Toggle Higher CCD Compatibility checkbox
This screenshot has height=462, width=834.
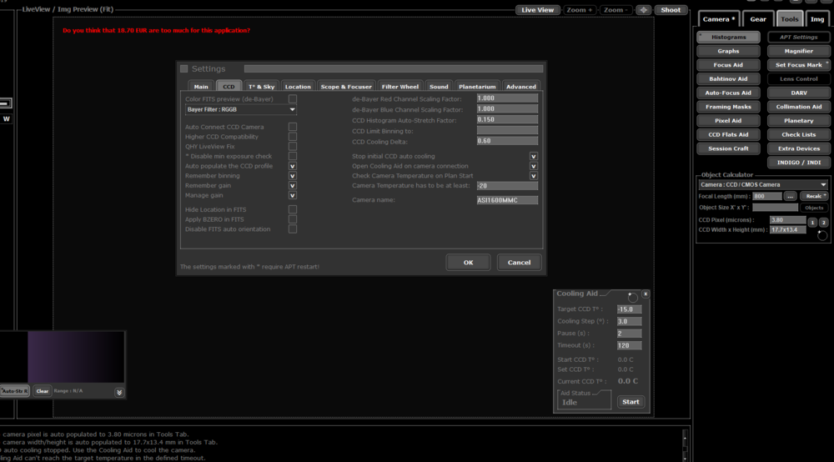pos(293,137)
